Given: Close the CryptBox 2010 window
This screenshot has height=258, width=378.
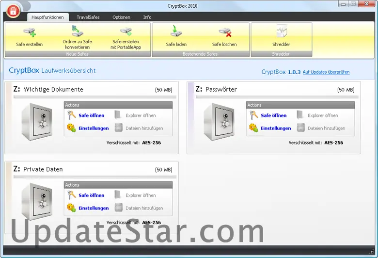Looking at the screenshot, I should [x=366, y=4].
